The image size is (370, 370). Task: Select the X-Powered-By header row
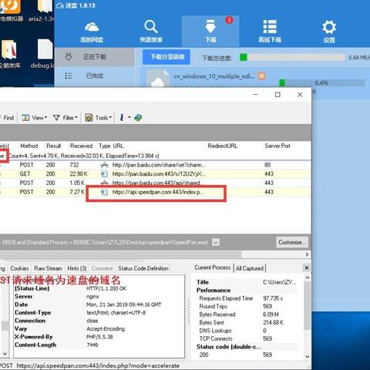coord(99,337)
